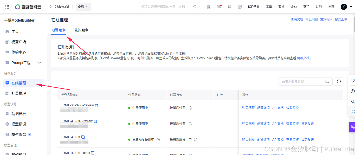Click 查看文档 link
355x155 pixels.
[x=297, y=19]
